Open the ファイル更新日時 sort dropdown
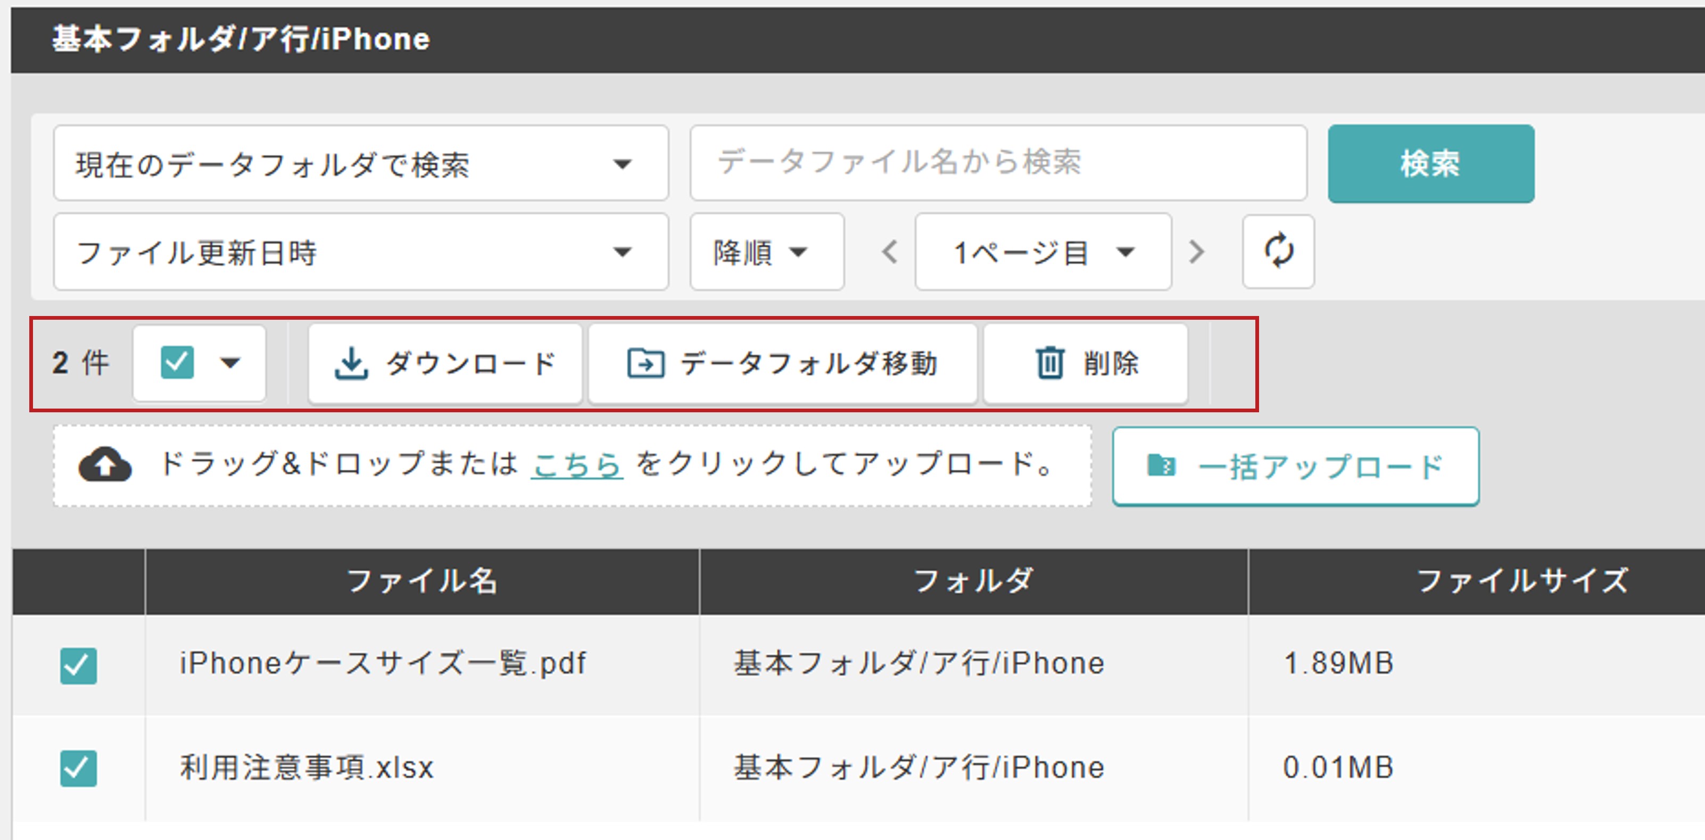1705x840 pixels. (x=361, y=252)
